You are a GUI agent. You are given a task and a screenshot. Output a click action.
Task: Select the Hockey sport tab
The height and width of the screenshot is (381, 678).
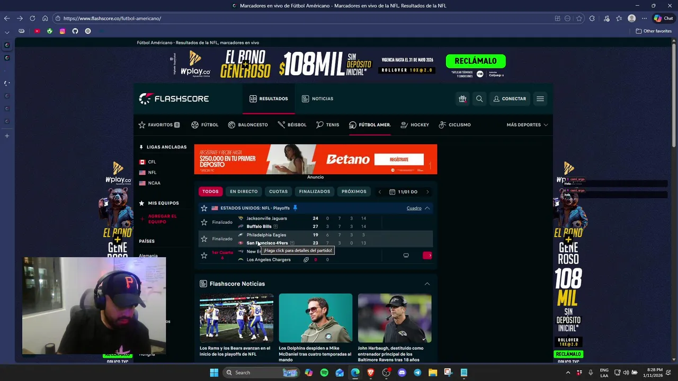coord(415,125)
